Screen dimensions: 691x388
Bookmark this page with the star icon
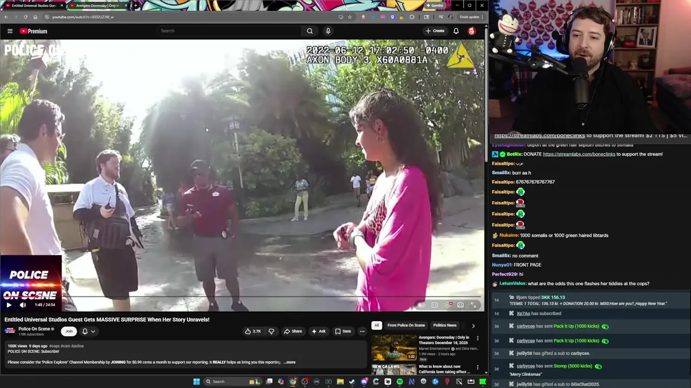pos(350,17)
